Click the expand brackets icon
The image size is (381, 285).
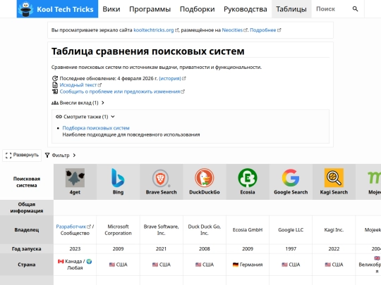pos(8,156)
